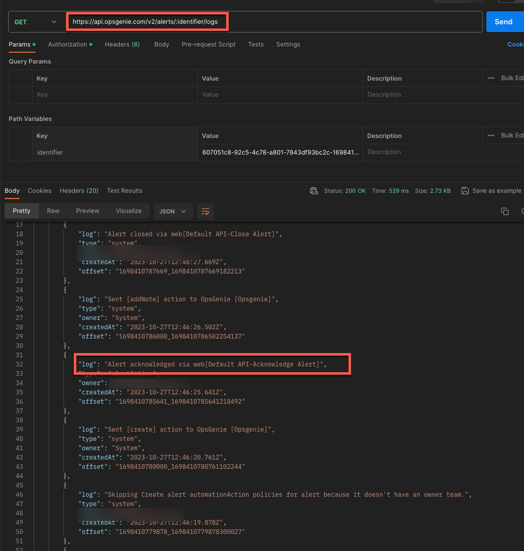Open the Authorization tab
This screenshot has width=524, height=551.
click(70, 45)
